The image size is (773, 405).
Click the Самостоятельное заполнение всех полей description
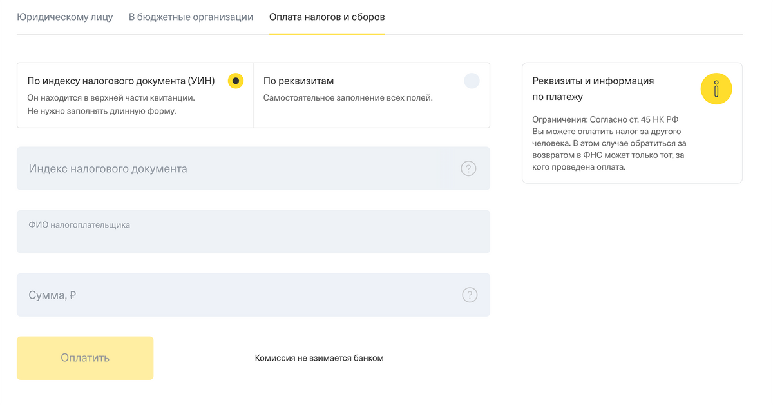pyautogui.click(x=348, y=98)
